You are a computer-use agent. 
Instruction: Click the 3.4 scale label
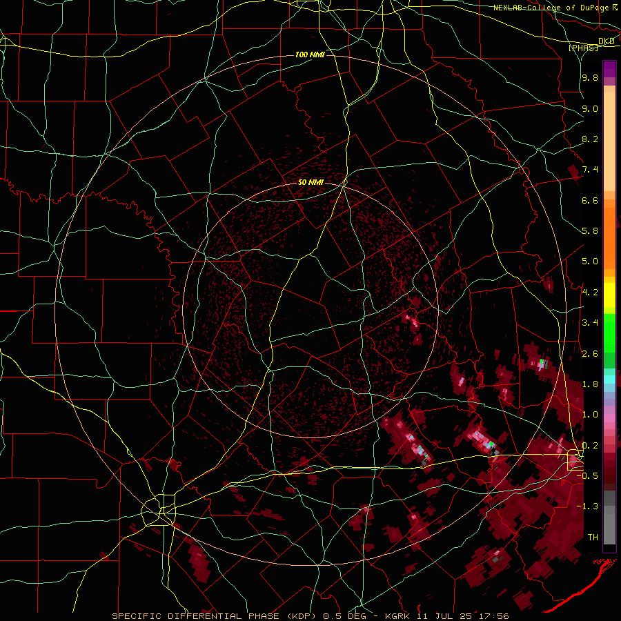(x=590, y=323)
